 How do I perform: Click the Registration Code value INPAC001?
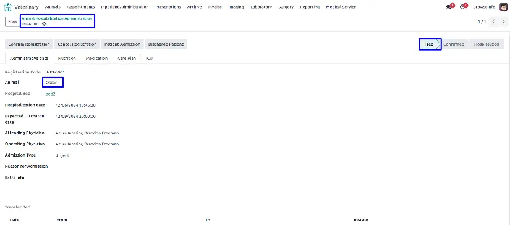click(x=54, y=72)
